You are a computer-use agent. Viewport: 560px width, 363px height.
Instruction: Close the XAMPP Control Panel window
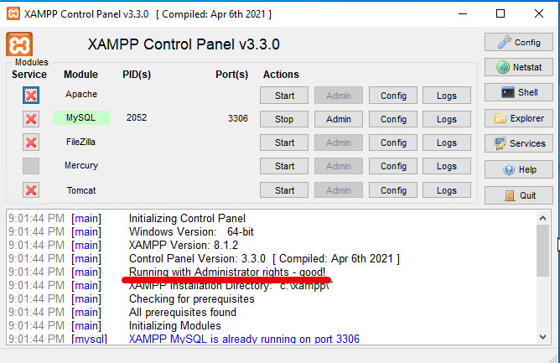pos(539,14)
